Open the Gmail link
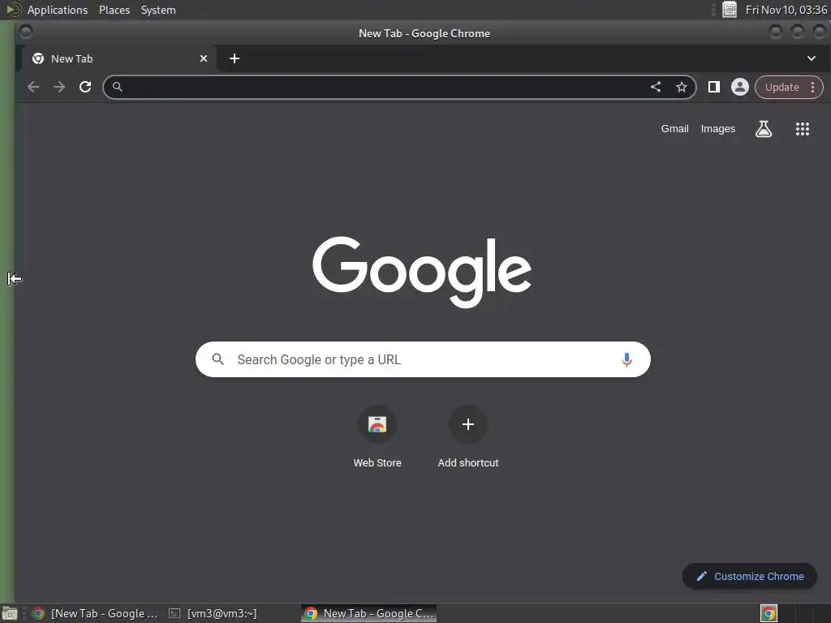 (x=674, y=129)
